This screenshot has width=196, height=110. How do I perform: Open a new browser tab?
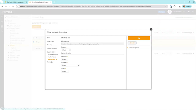coord(54,2)
